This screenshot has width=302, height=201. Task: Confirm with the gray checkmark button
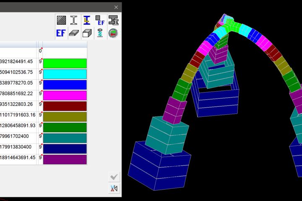tap(114, 177)
